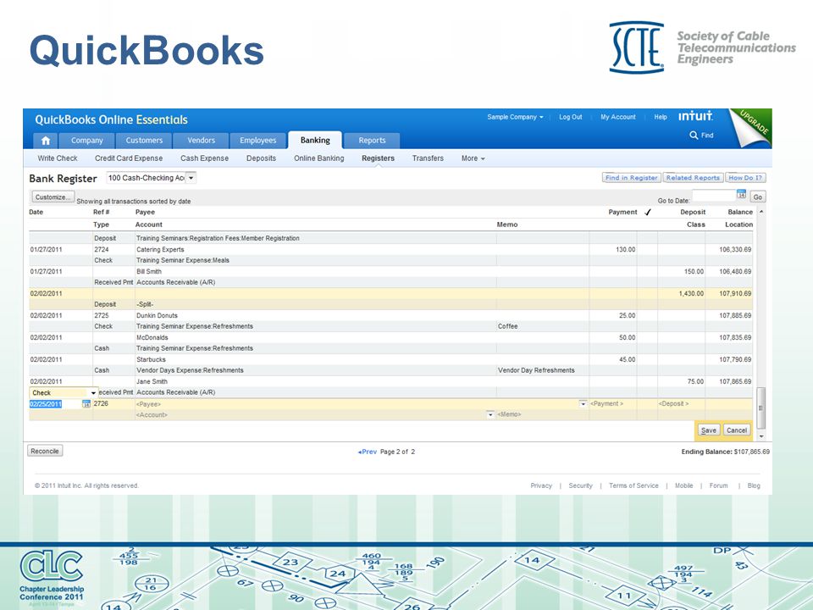Click the Intuit logo
The width and height of the screenshot is (813, 610).
click(696, 116)
